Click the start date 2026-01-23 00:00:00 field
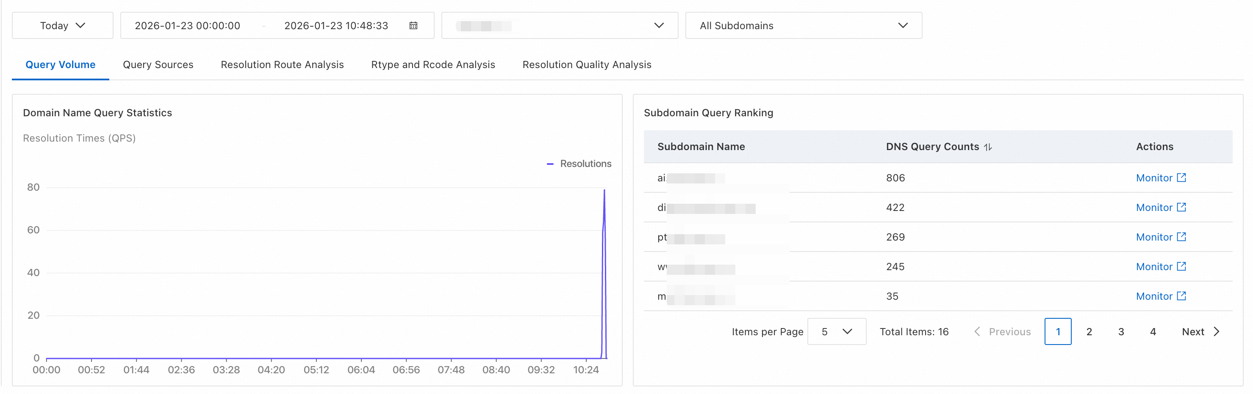The width and height of the screenshot is (1253, 394). click(x=187, y=26)
